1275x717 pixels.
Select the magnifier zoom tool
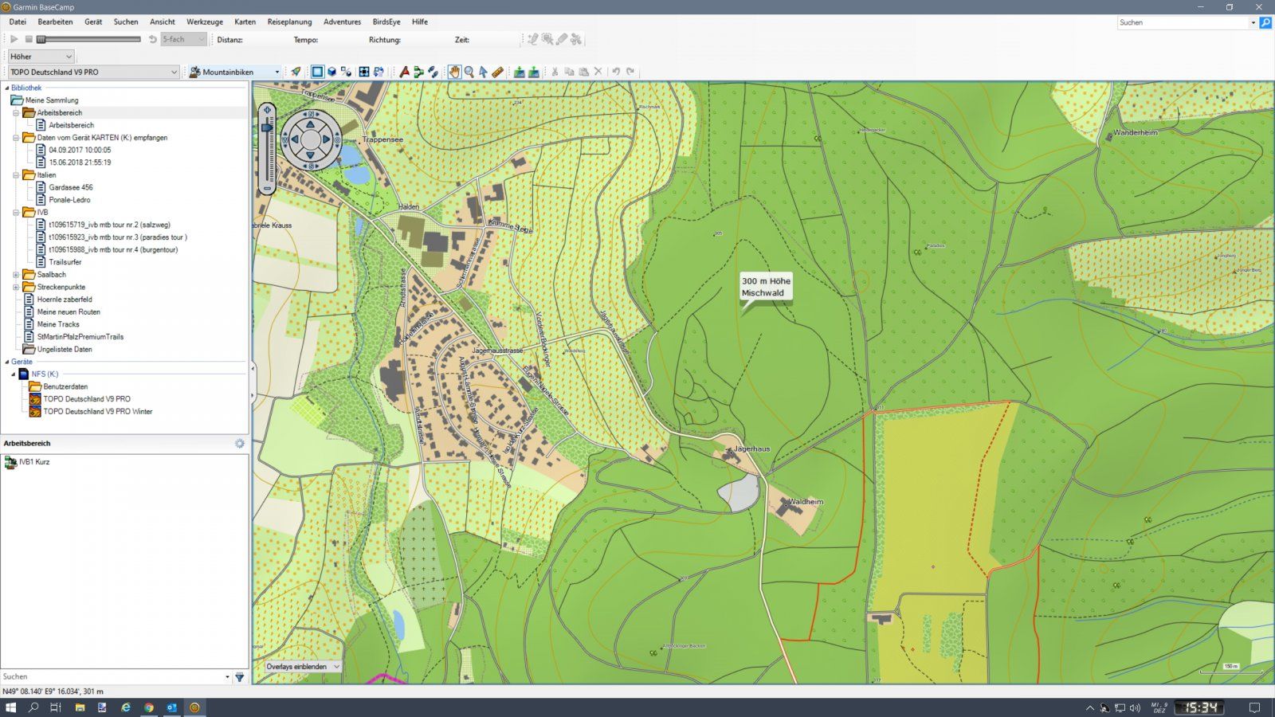pos(469,72)
